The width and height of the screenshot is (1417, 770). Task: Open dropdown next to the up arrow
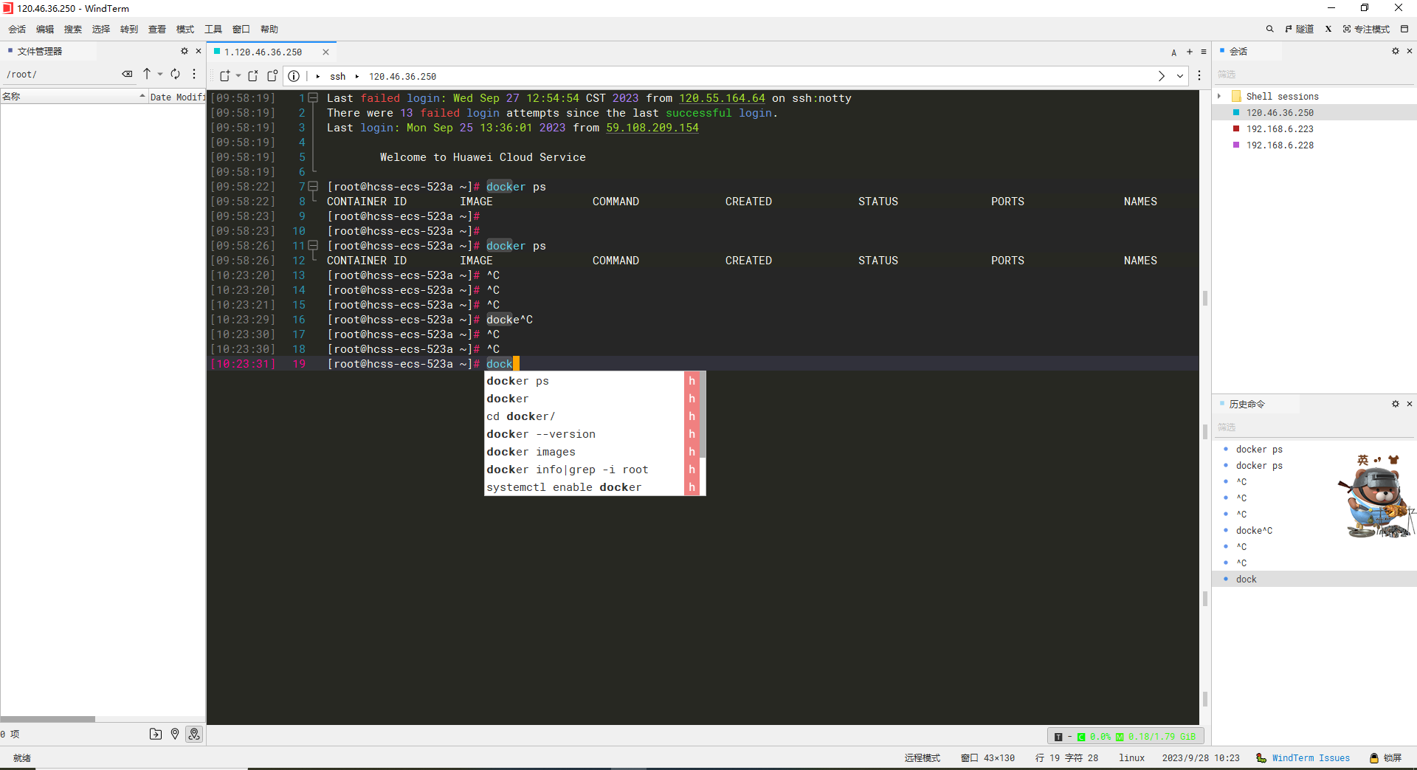pos(160,74)
